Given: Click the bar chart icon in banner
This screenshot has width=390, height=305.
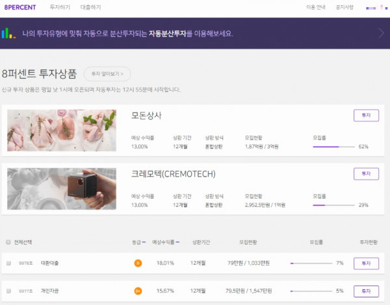Looking at the screenshot, I should (8, 33).
